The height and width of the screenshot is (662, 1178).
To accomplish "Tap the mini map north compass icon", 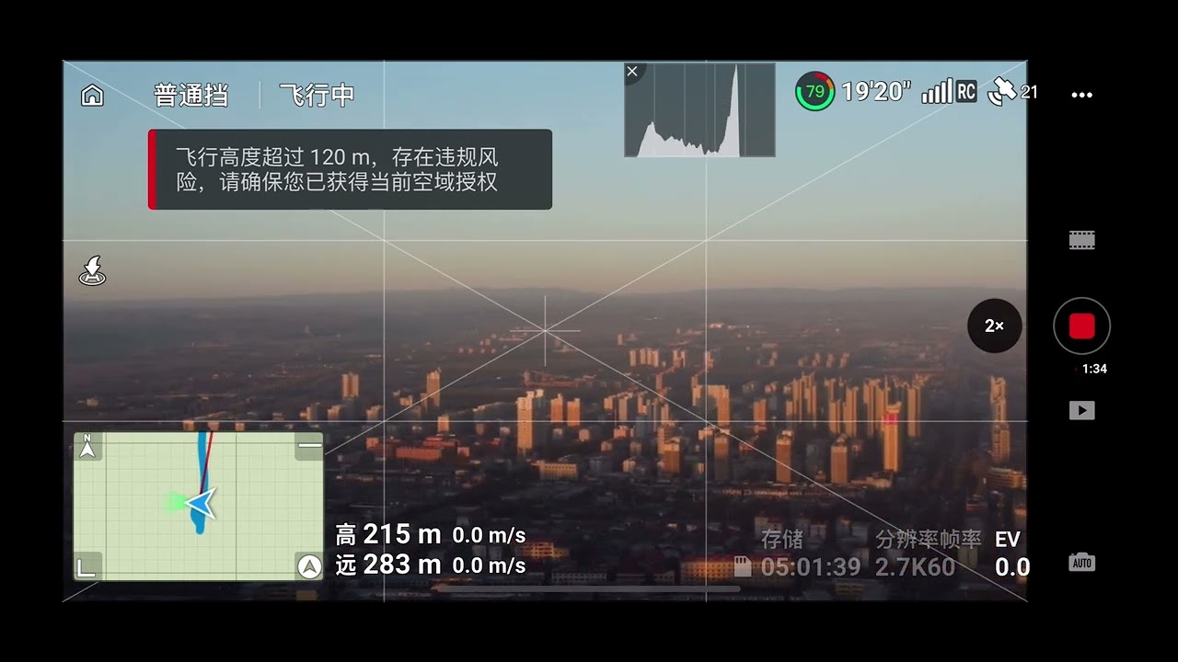I will click(87, 446).
